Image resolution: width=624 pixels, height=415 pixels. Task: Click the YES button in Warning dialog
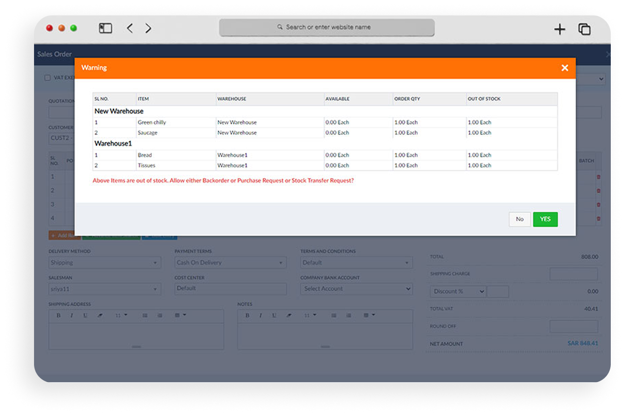tap(545, 219)
